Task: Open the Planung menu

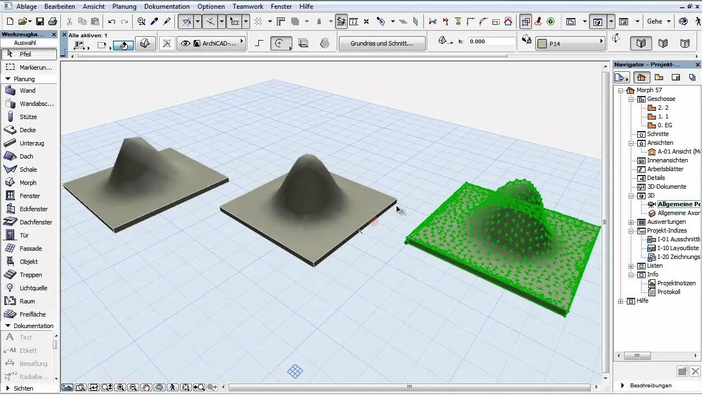Action: [124, 7]
